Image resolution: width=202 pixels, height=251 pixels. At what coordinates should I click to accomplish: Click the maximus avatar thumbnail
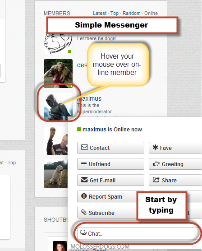(58, 107)
